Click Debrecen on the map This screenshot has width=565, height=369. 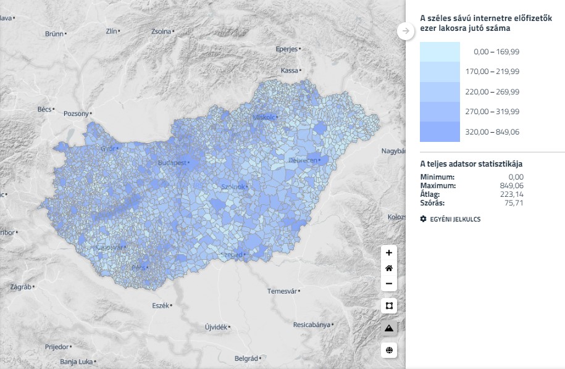pyautogui.click(x=303, y=160)
